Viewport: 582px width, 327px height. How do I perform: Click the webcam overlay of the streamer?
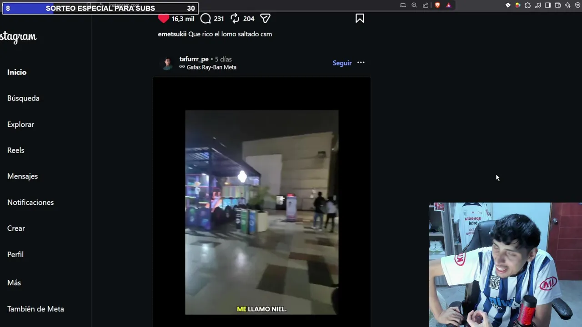506,265
